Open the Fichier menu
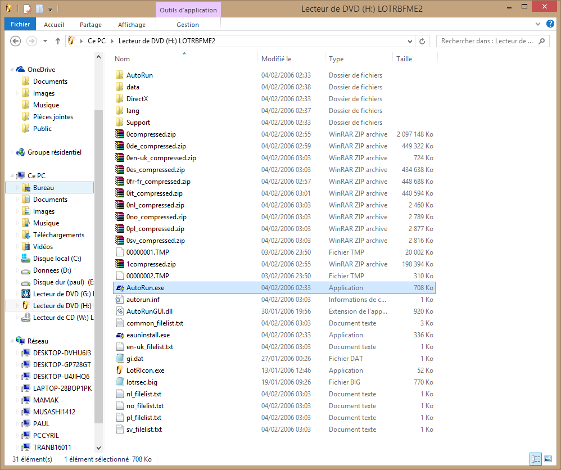Viewport: 561px width, 470px height. (x=20, y=25)
